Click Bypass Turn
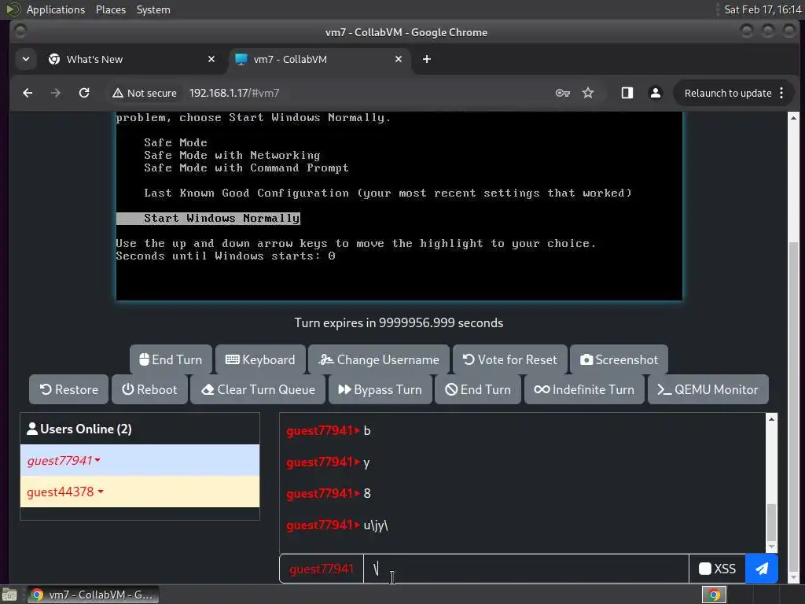 point(380,389)
